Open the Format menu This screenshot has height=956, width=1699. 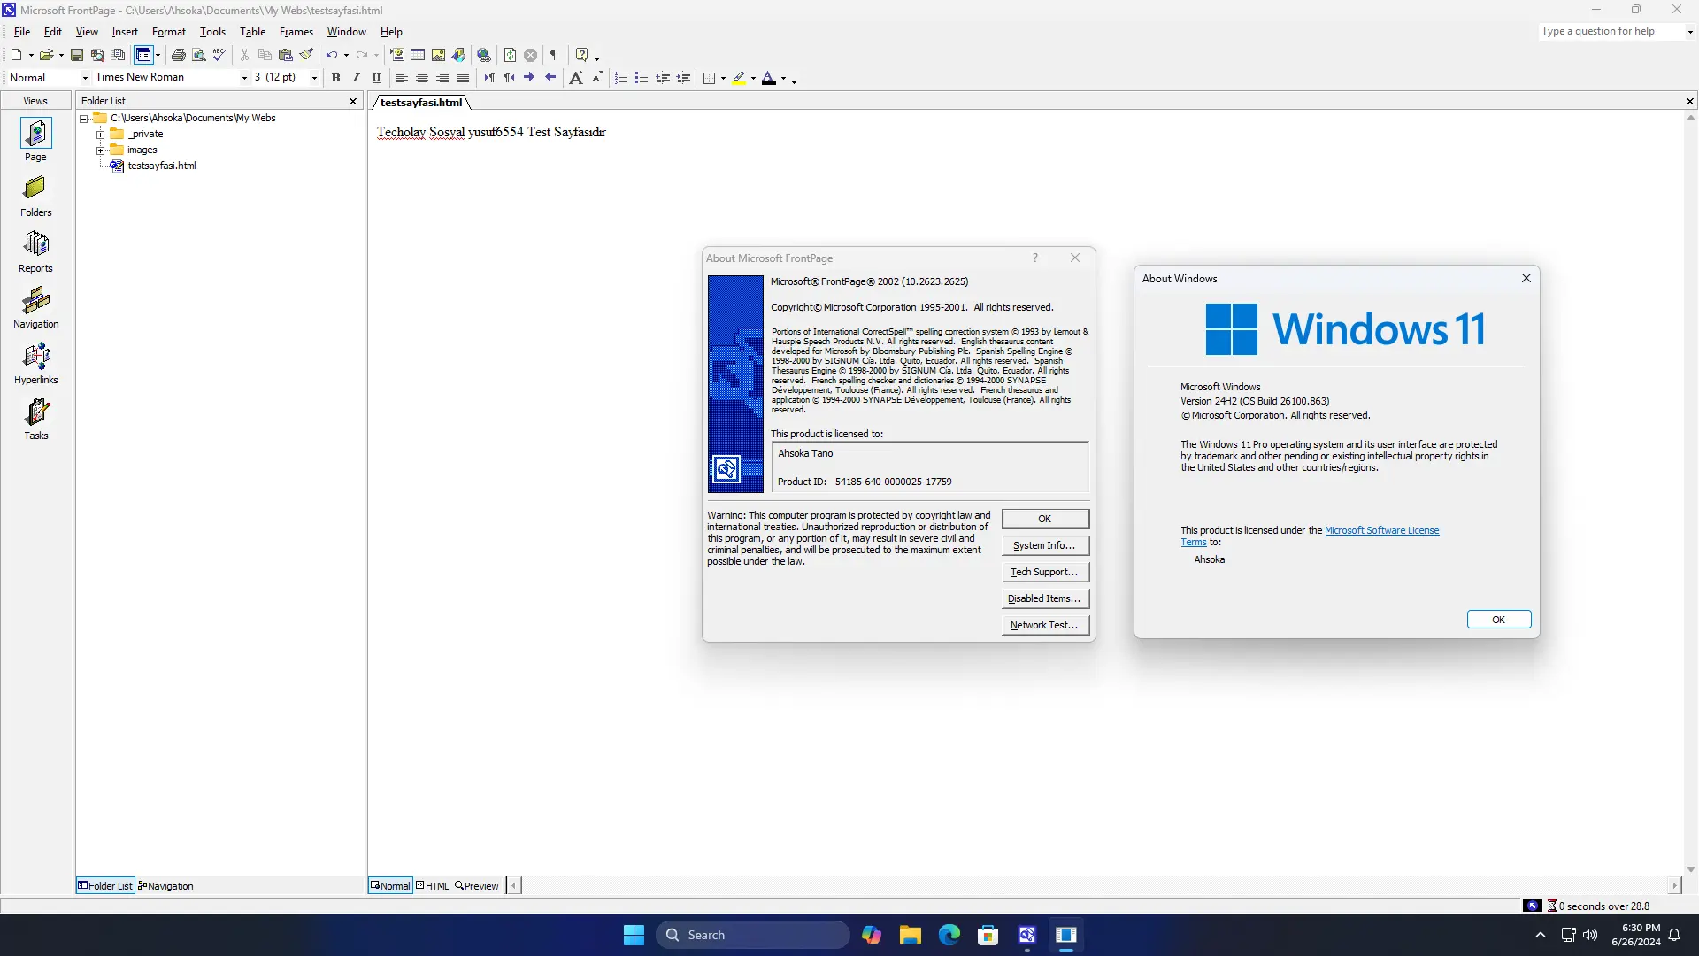[169, 32]
